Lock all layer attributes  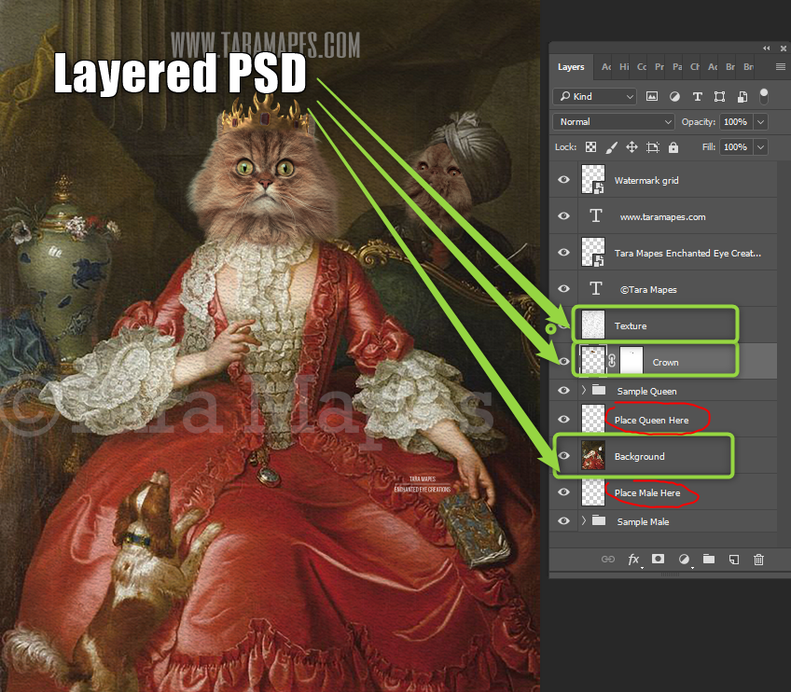pos(673,146)
